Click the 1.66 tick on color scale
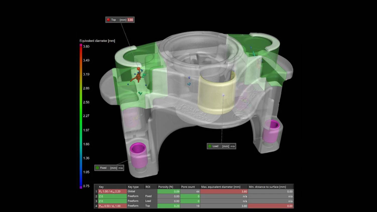This screenshot has width=377, height=212. (x=86, y=144)
